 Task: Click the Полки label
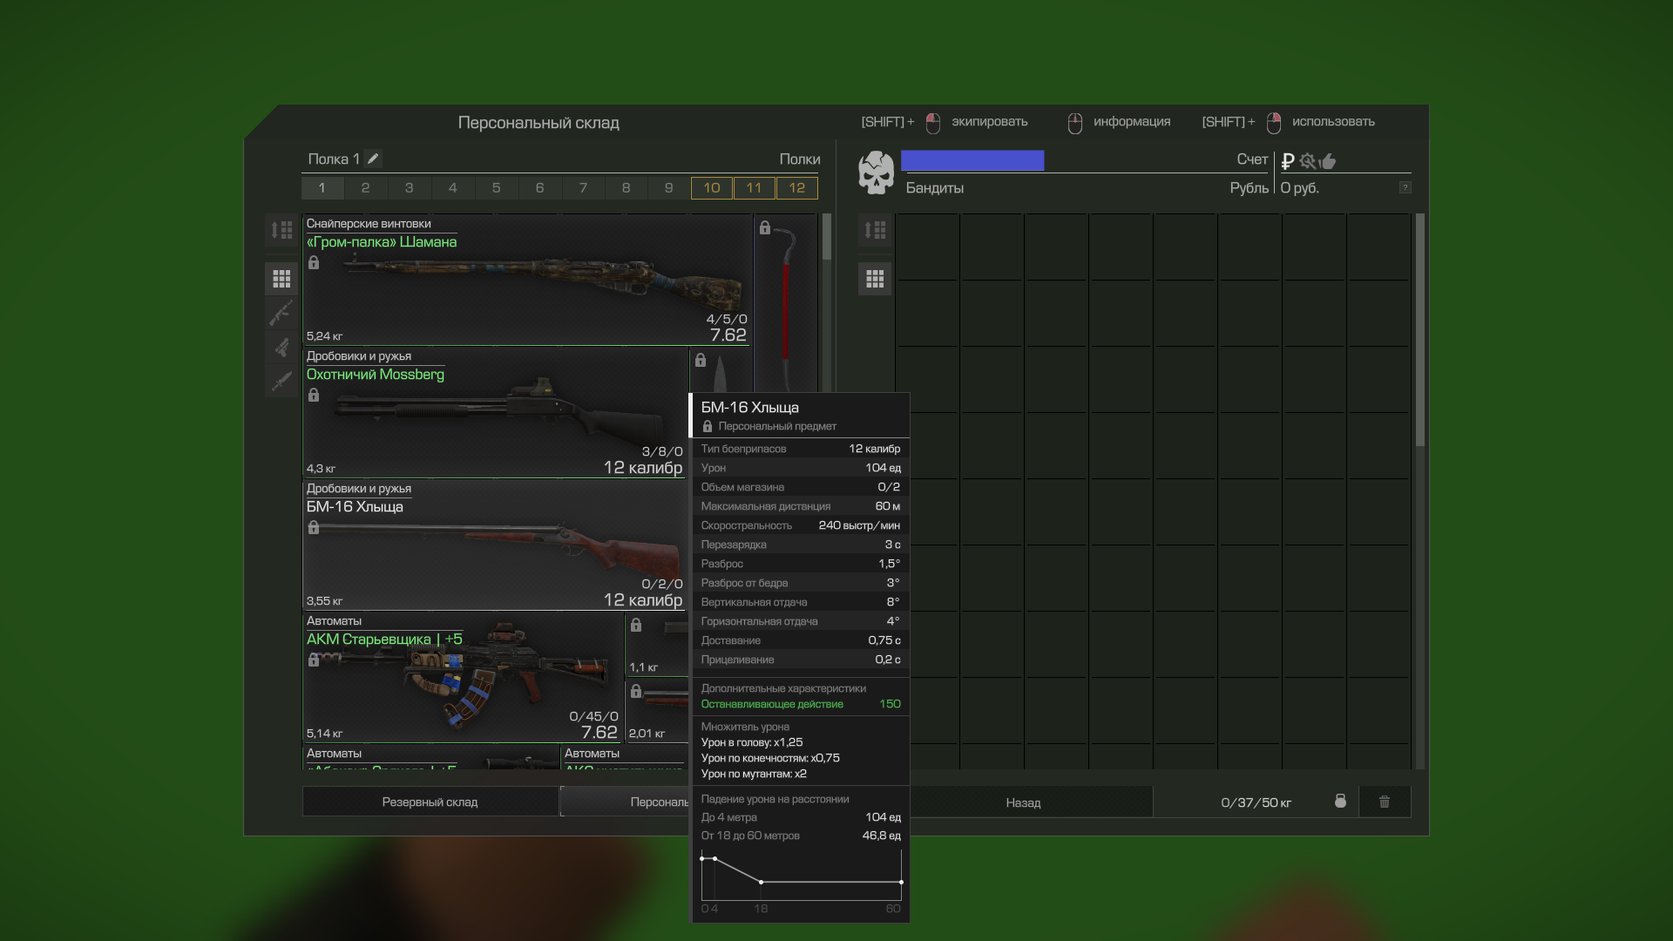[x=800, y=159]
